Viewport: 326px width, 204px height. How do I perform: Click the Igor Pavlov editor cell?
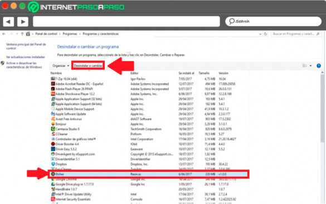(x=138, y=79)
